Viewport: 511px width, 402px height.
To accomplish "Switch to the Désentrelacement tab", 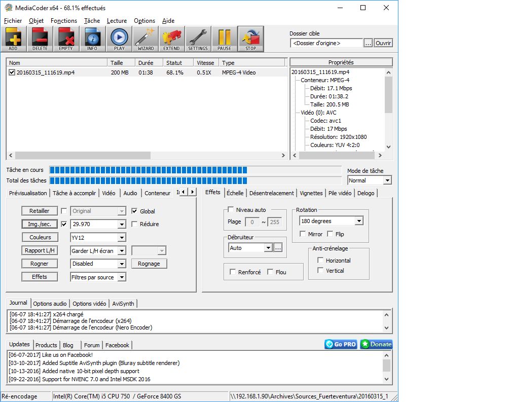I will pos(272,193).
